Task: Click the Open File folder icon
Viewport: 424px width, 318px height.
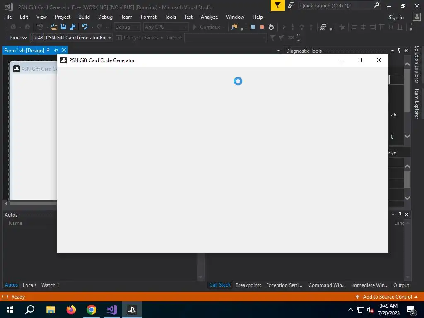Action: pos(54,27)
